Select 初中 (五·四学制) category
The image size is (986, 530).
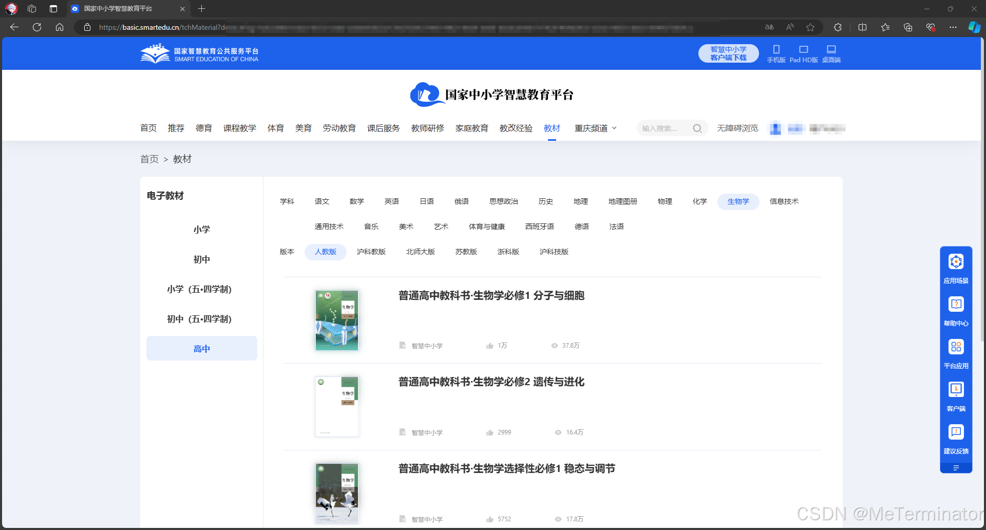point(202,319)
